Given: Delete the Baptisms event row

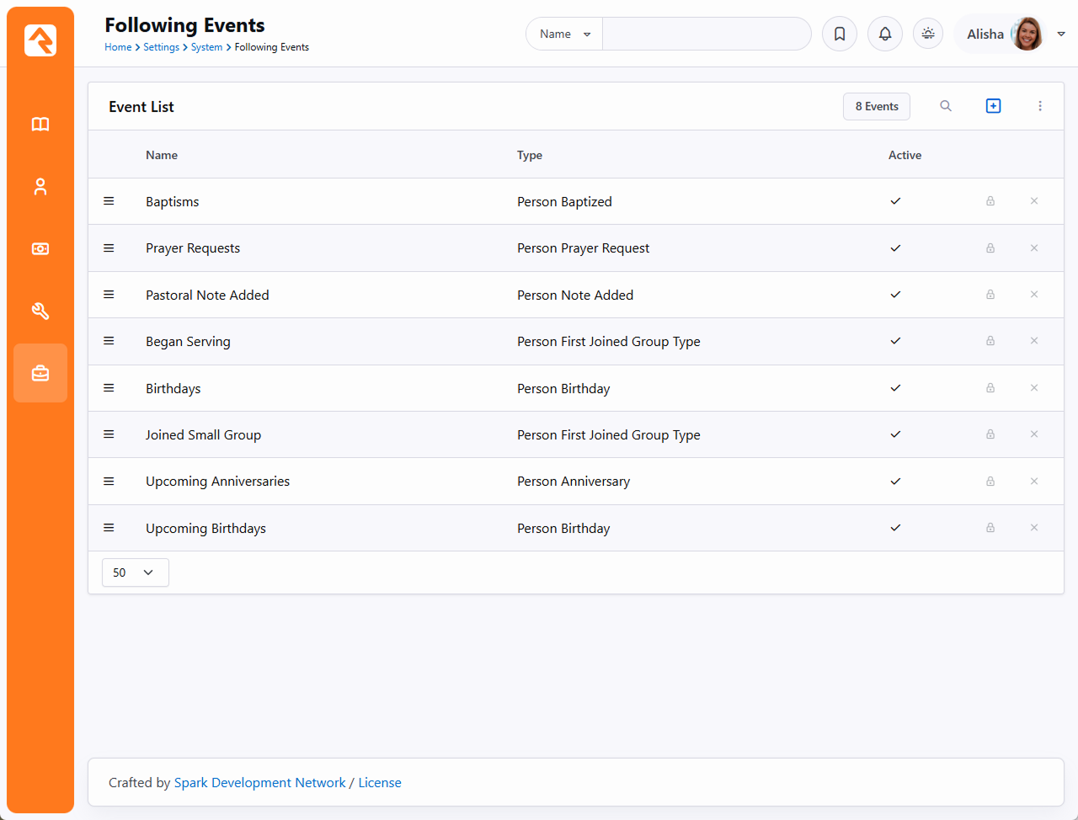Looking at the screenshot, I should [x=1034, y=201].
